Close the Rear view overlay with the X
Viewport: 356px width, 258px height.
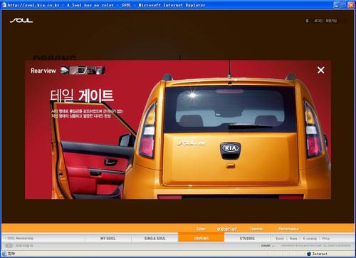click(x=321, y=70)
